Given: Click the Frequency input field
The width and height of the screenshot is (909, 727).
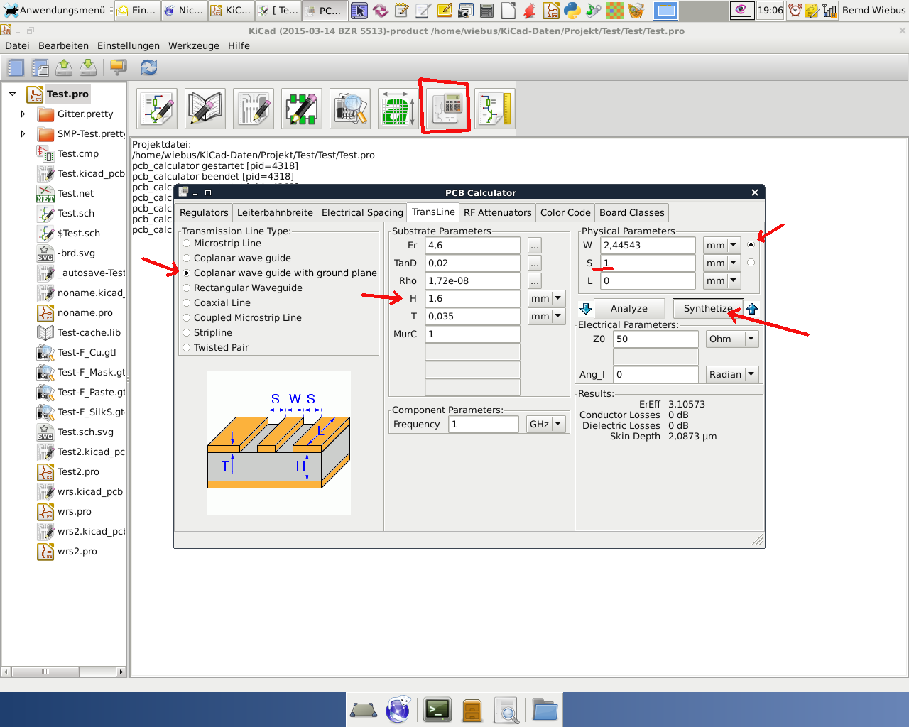Looking at the screenshot, I should click(484, 424).
